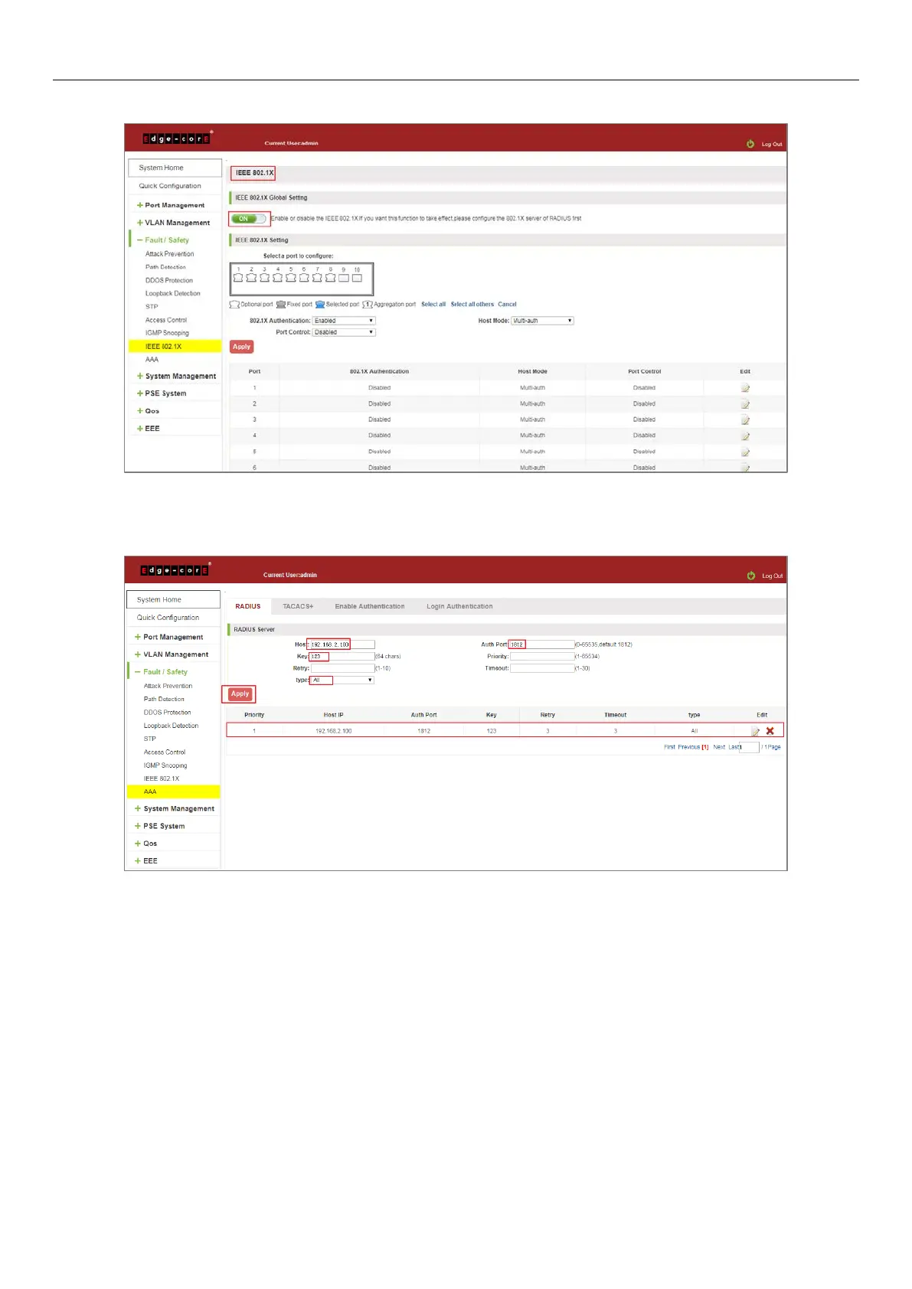Open Loopback Detection in RADIUS page sidebar
Image resolution: width=912 pixels, height=1289 pixels.
coord(171,726)
